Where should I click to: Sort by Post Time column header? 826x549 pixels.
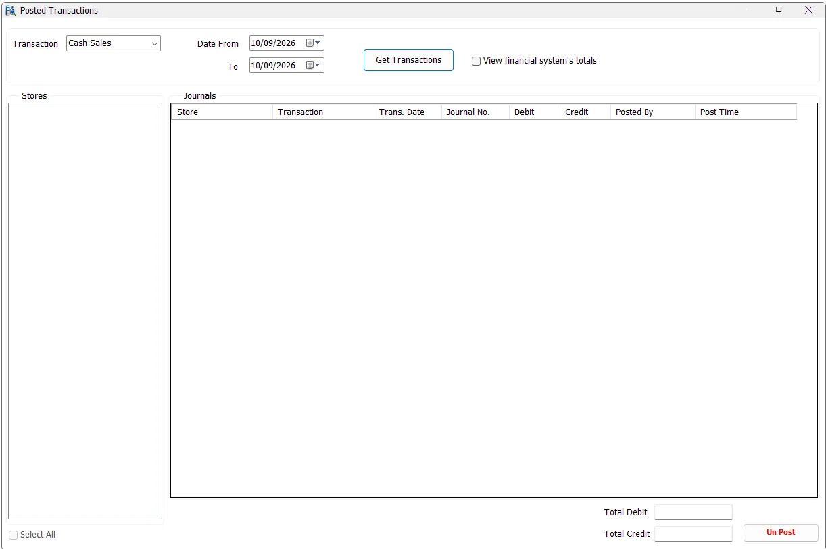pos(746,112)
